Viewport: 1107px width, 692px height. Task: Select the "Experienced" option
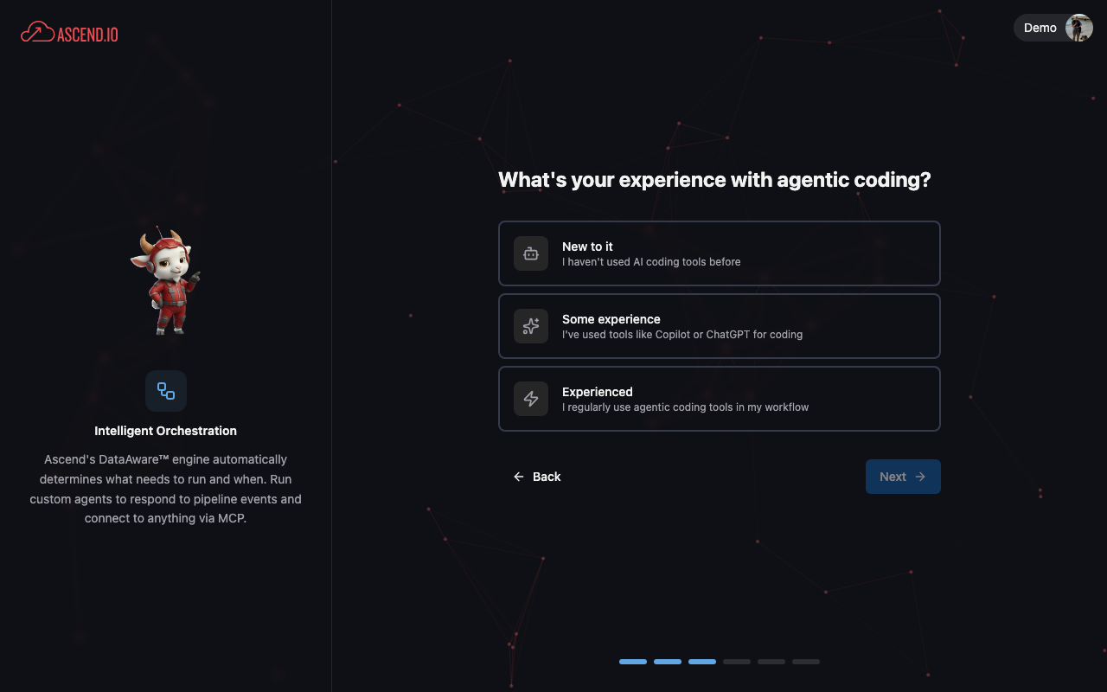pyautogui.click(x=719, y=399)
